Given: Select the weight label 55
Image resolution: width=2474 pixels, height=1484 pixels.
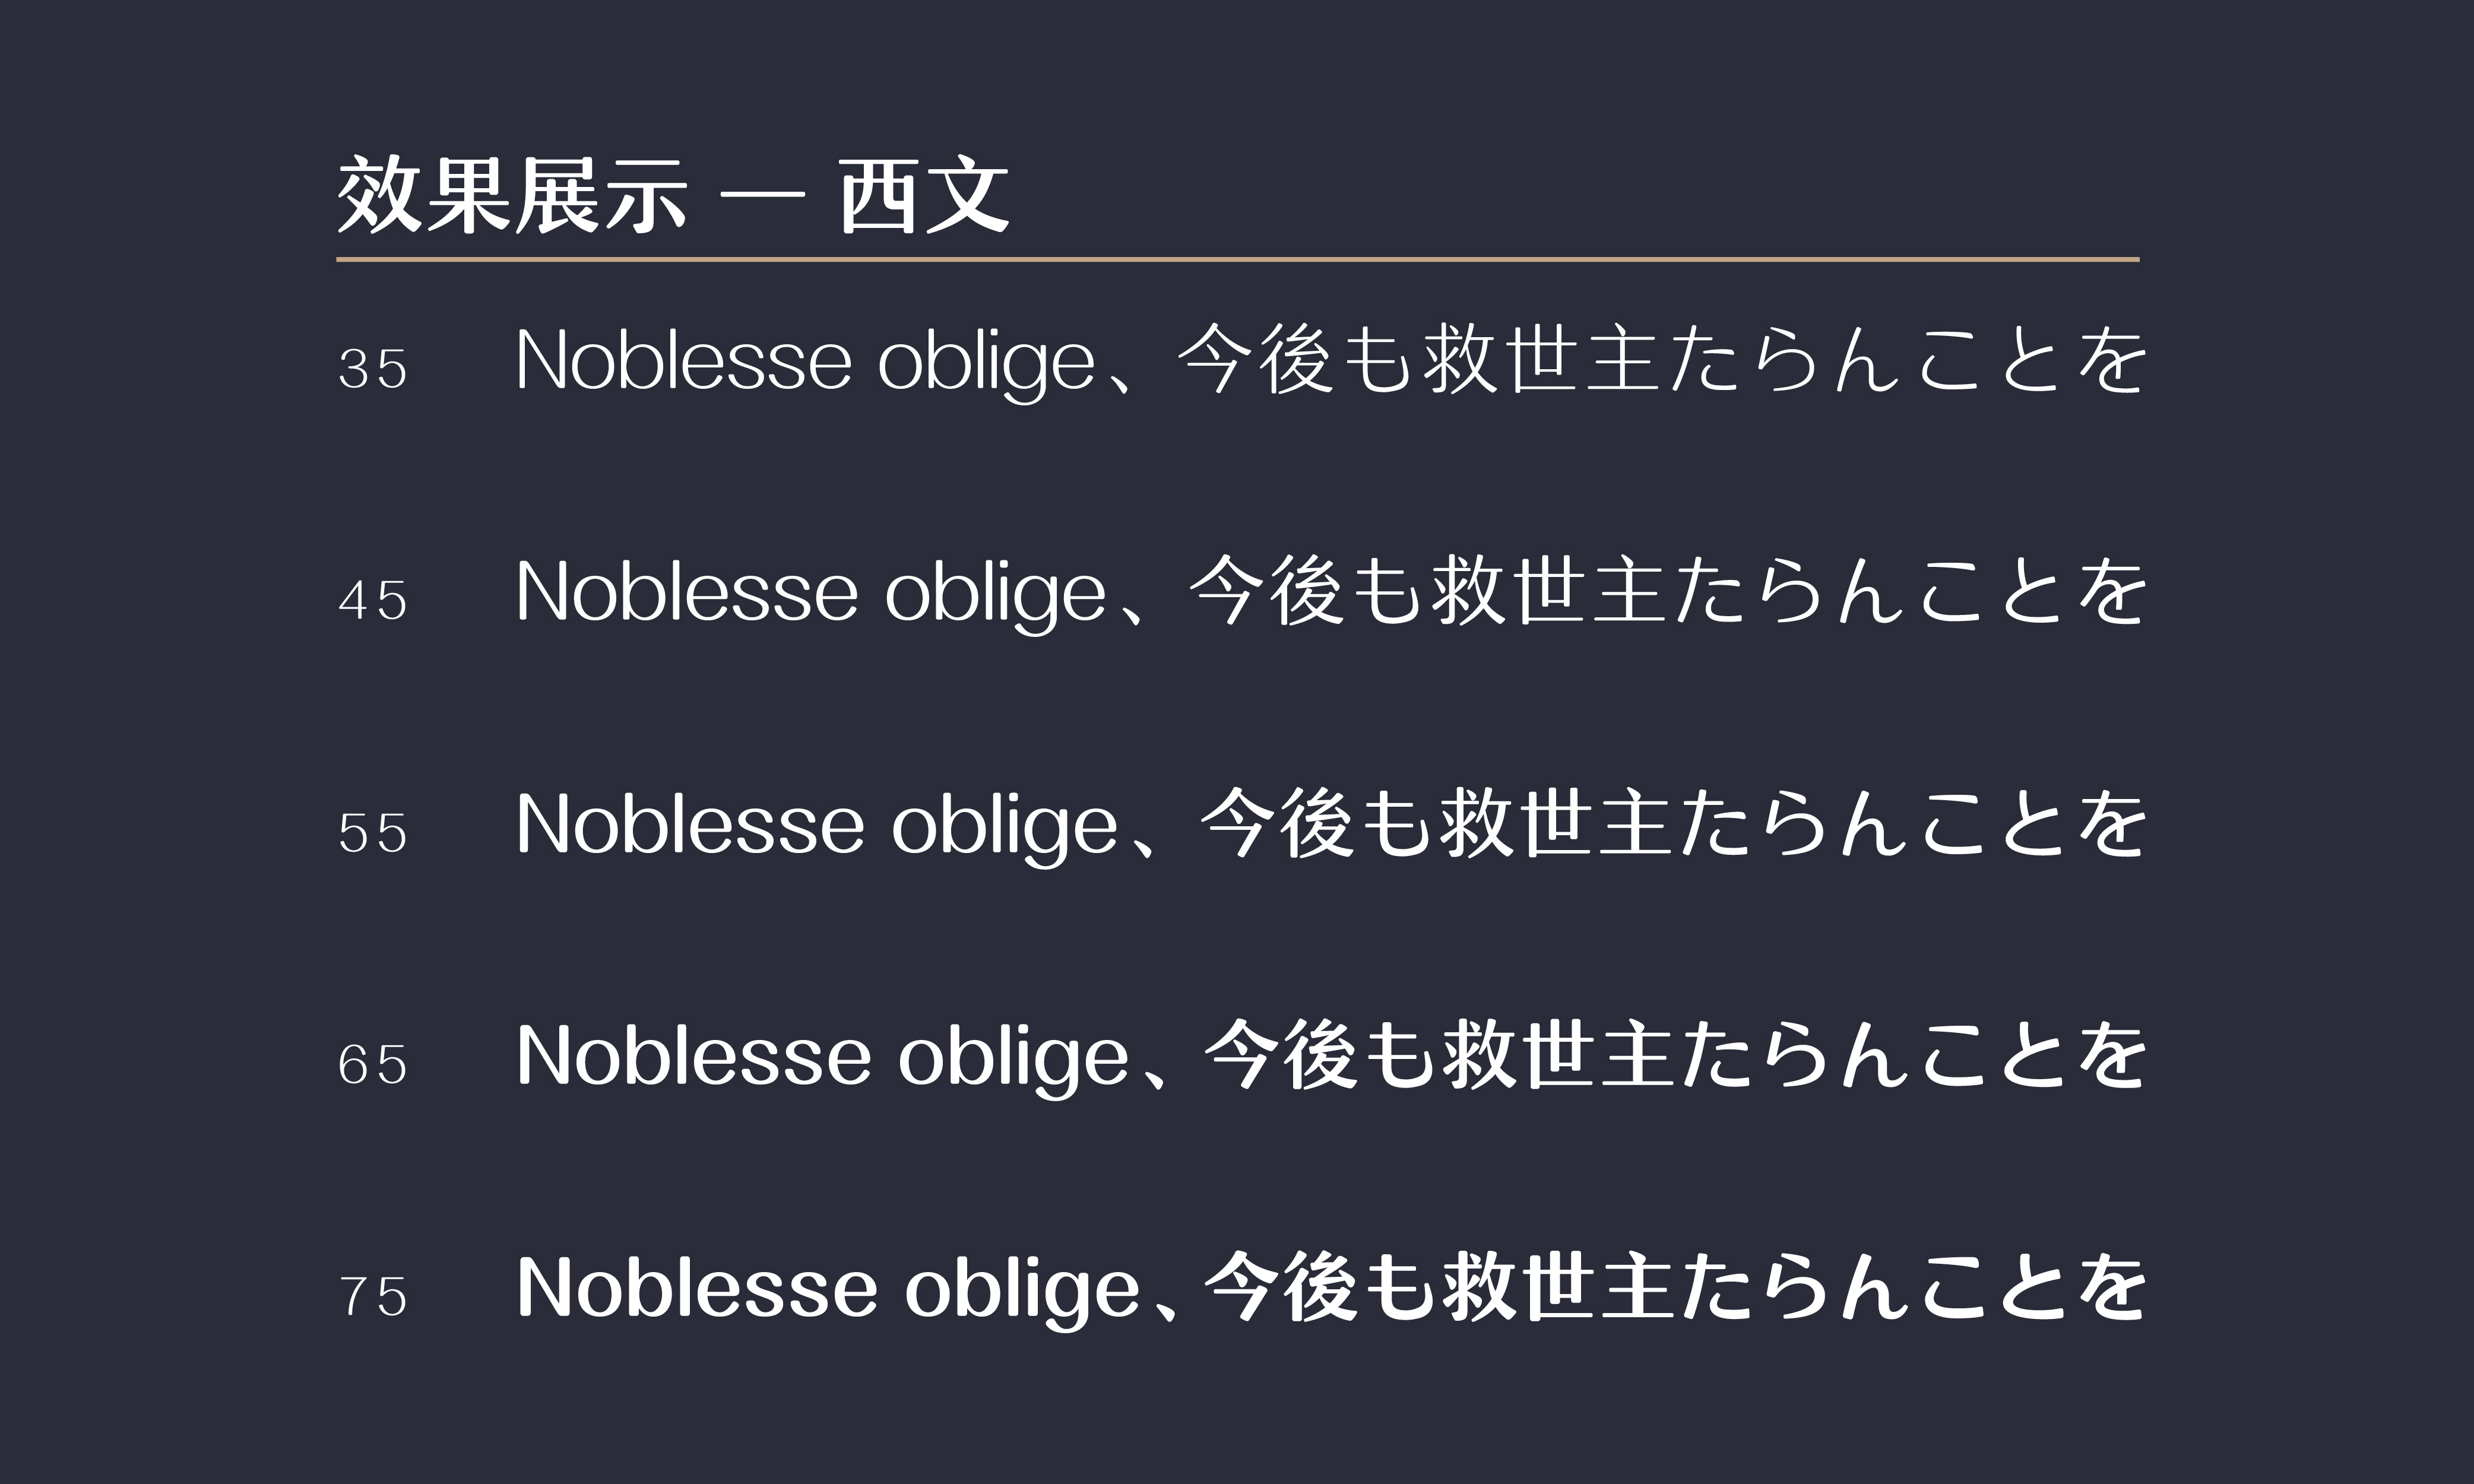Looking at the screenshot, I should point(373,833).
